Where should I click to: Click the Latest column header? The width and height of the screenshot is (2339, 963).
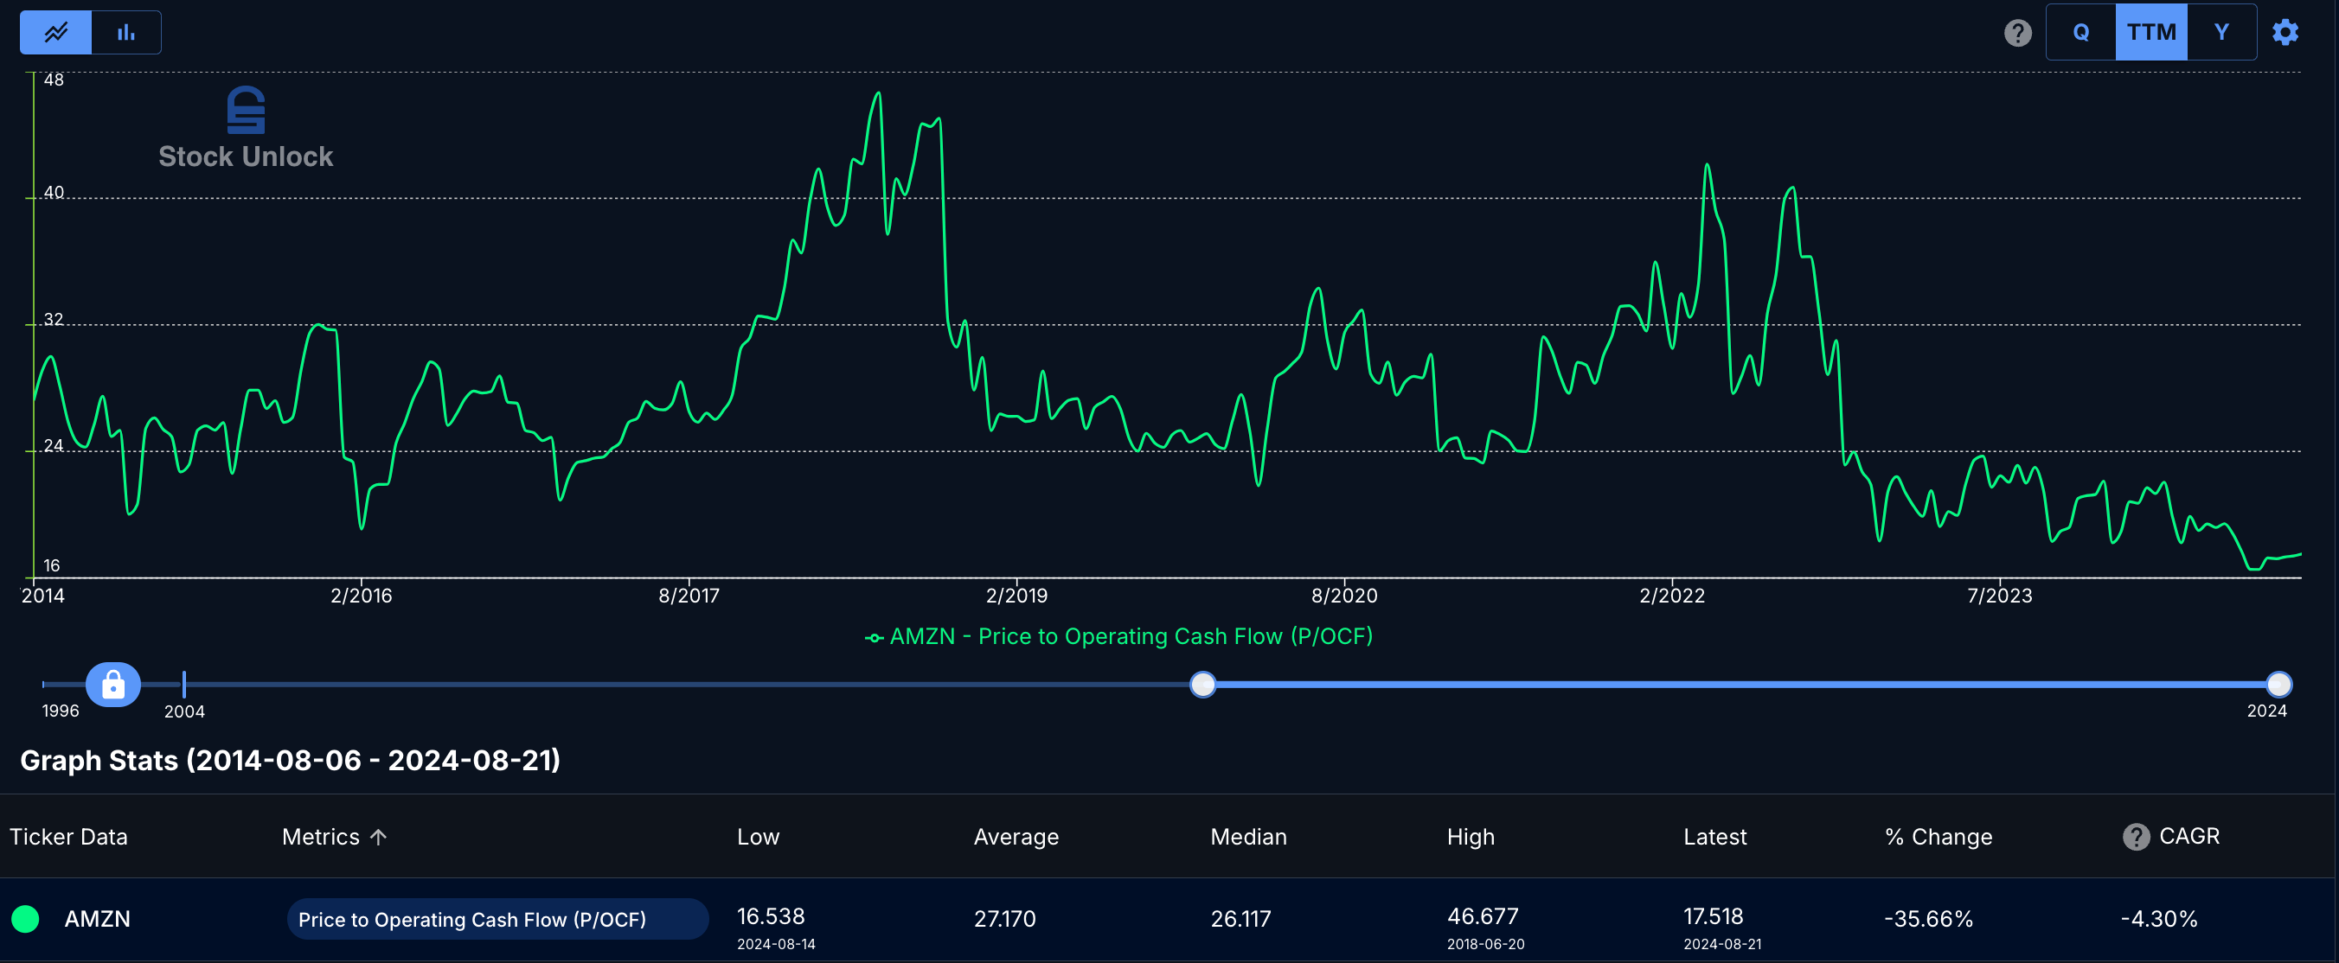click(1714, 837)
